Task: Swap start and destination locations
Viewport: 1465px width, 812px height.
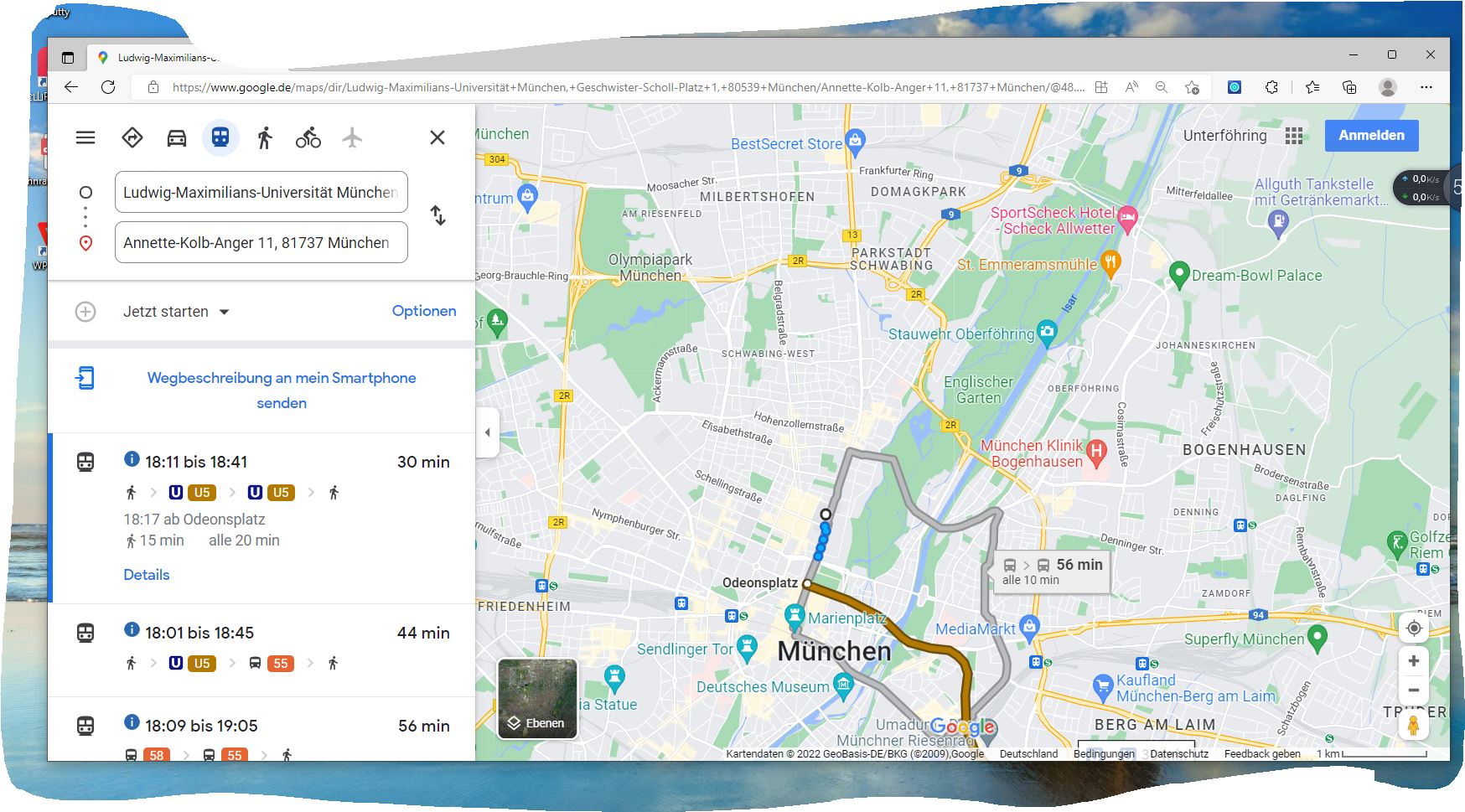Action: pyautogui.click(x=438, y=216)
